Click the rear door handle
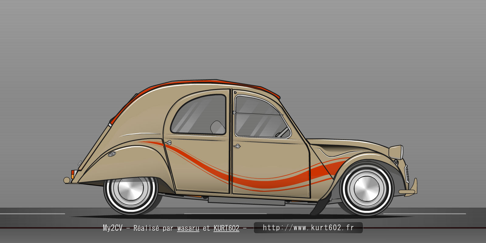The width and height of the screenshot is (486, 243). (168, 142)
